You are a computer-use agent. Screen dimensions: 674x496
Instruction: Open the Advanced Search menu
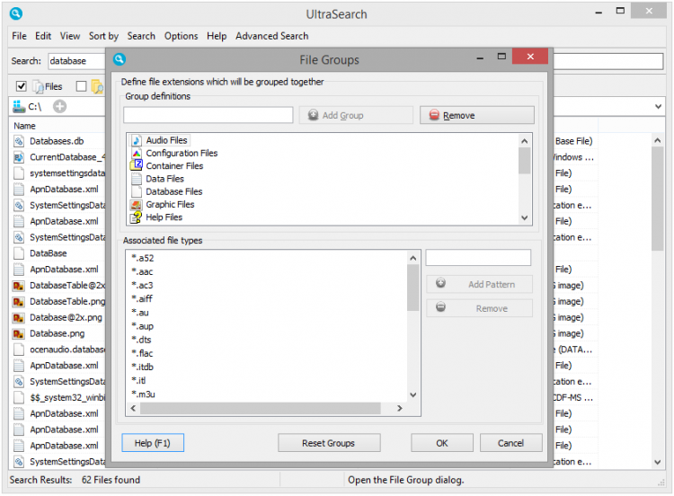(271, 36)
